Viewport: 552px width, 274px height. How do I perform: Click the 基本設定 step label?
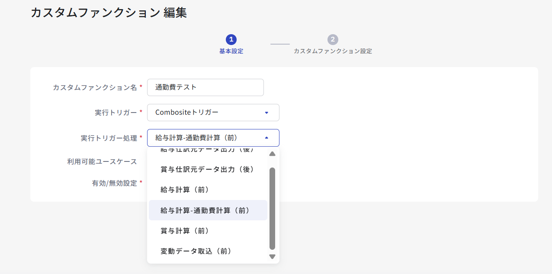click(231, 51)
